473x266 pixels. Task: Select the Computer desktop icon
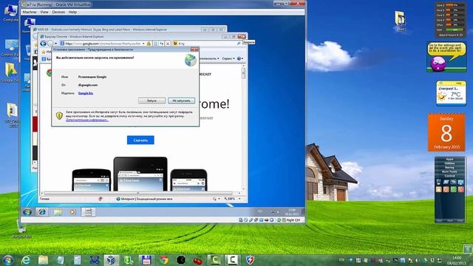coord(10,13)
